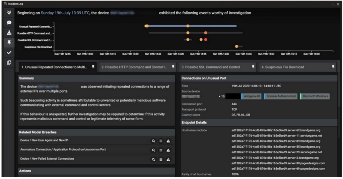Pin the incident using sidebar pin icon

pyautogui.click(x=9, y=42)
